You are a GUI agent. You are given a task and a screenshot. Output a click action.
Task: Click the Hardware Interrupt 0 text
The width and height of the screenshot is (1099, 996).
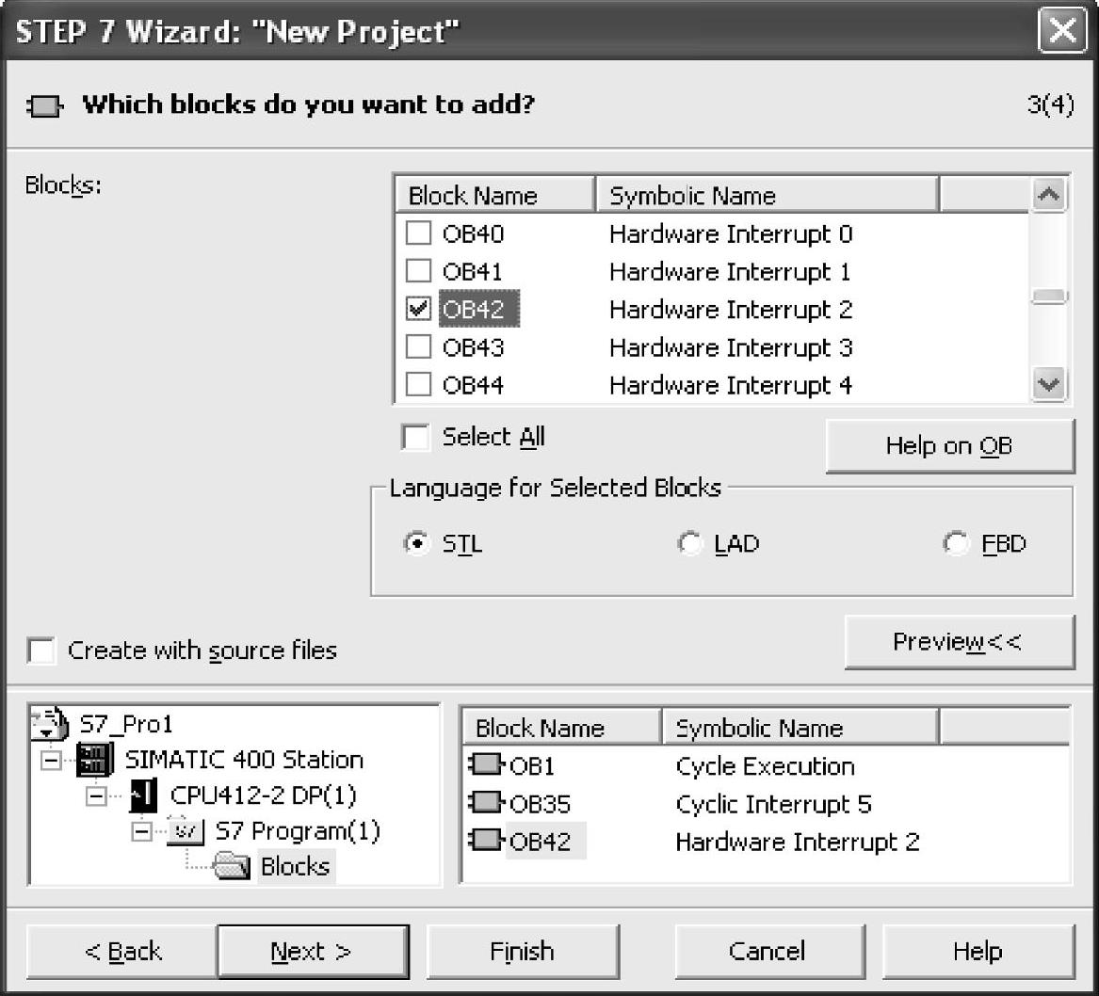click(731, 234)
